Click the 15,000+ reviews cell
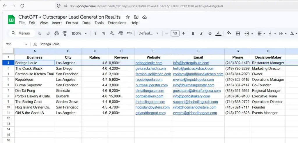The width and height of the screenshot is (298, 143). click(x=121, y=96)
